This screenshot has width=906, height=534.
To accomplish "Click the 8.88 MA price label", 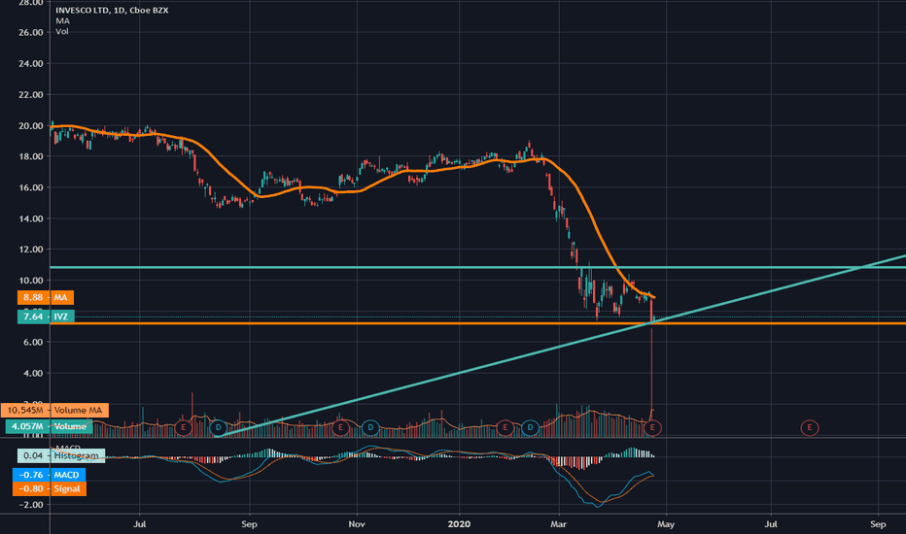I will point(46,297).
